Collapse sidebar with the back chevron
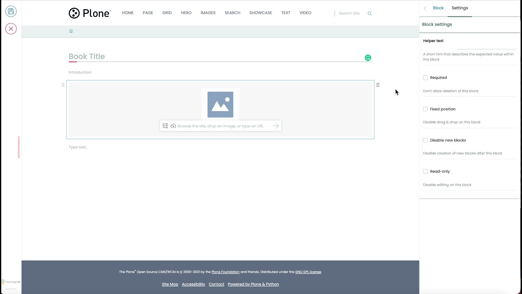This screenshot has width=522, height=294. tap(425, 8)
